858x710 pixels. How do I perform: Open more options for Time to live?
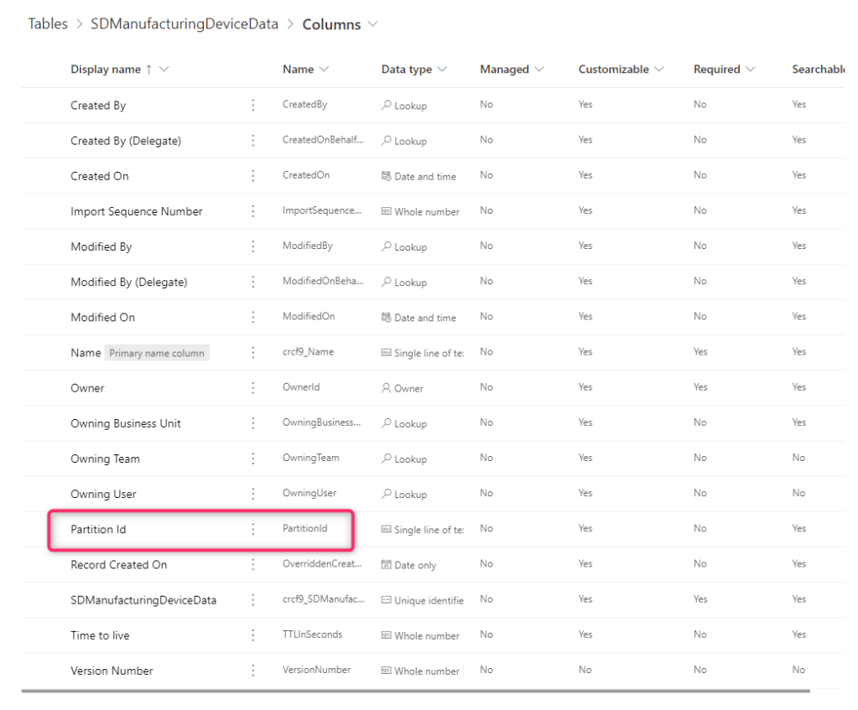coord(253,635)
